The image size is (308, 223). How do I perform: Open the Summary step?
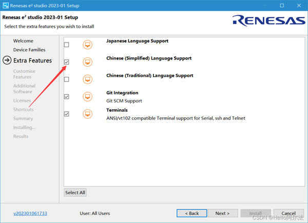tap(23, 118)
